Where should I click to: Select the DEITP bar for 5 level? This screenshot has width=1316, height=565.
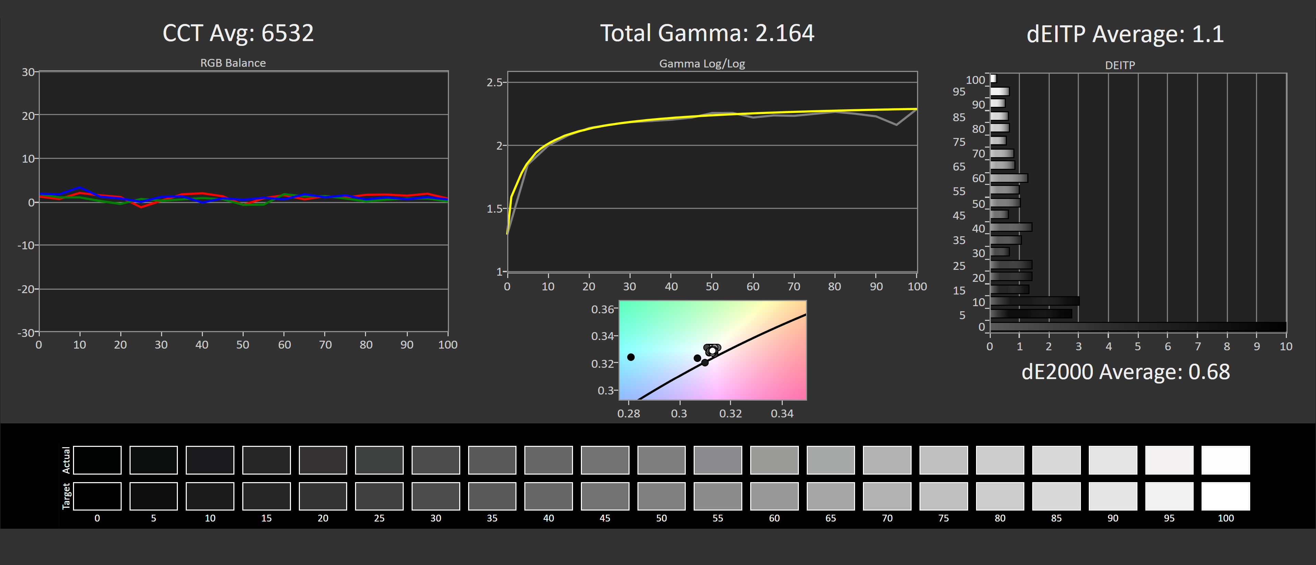(1031, 314)
